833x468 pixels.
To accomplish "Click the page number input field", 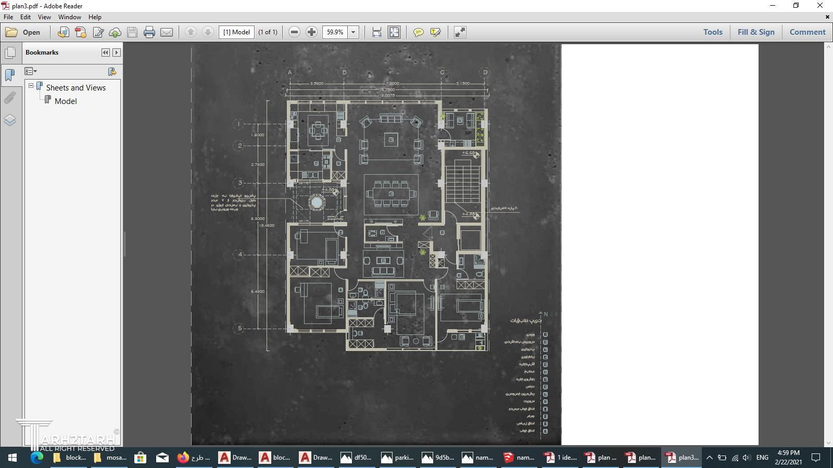I will (x=236, y=32).
